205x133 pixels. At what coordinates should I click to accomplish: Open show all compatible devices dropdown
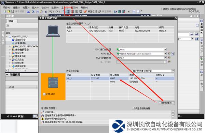(173, 71)
